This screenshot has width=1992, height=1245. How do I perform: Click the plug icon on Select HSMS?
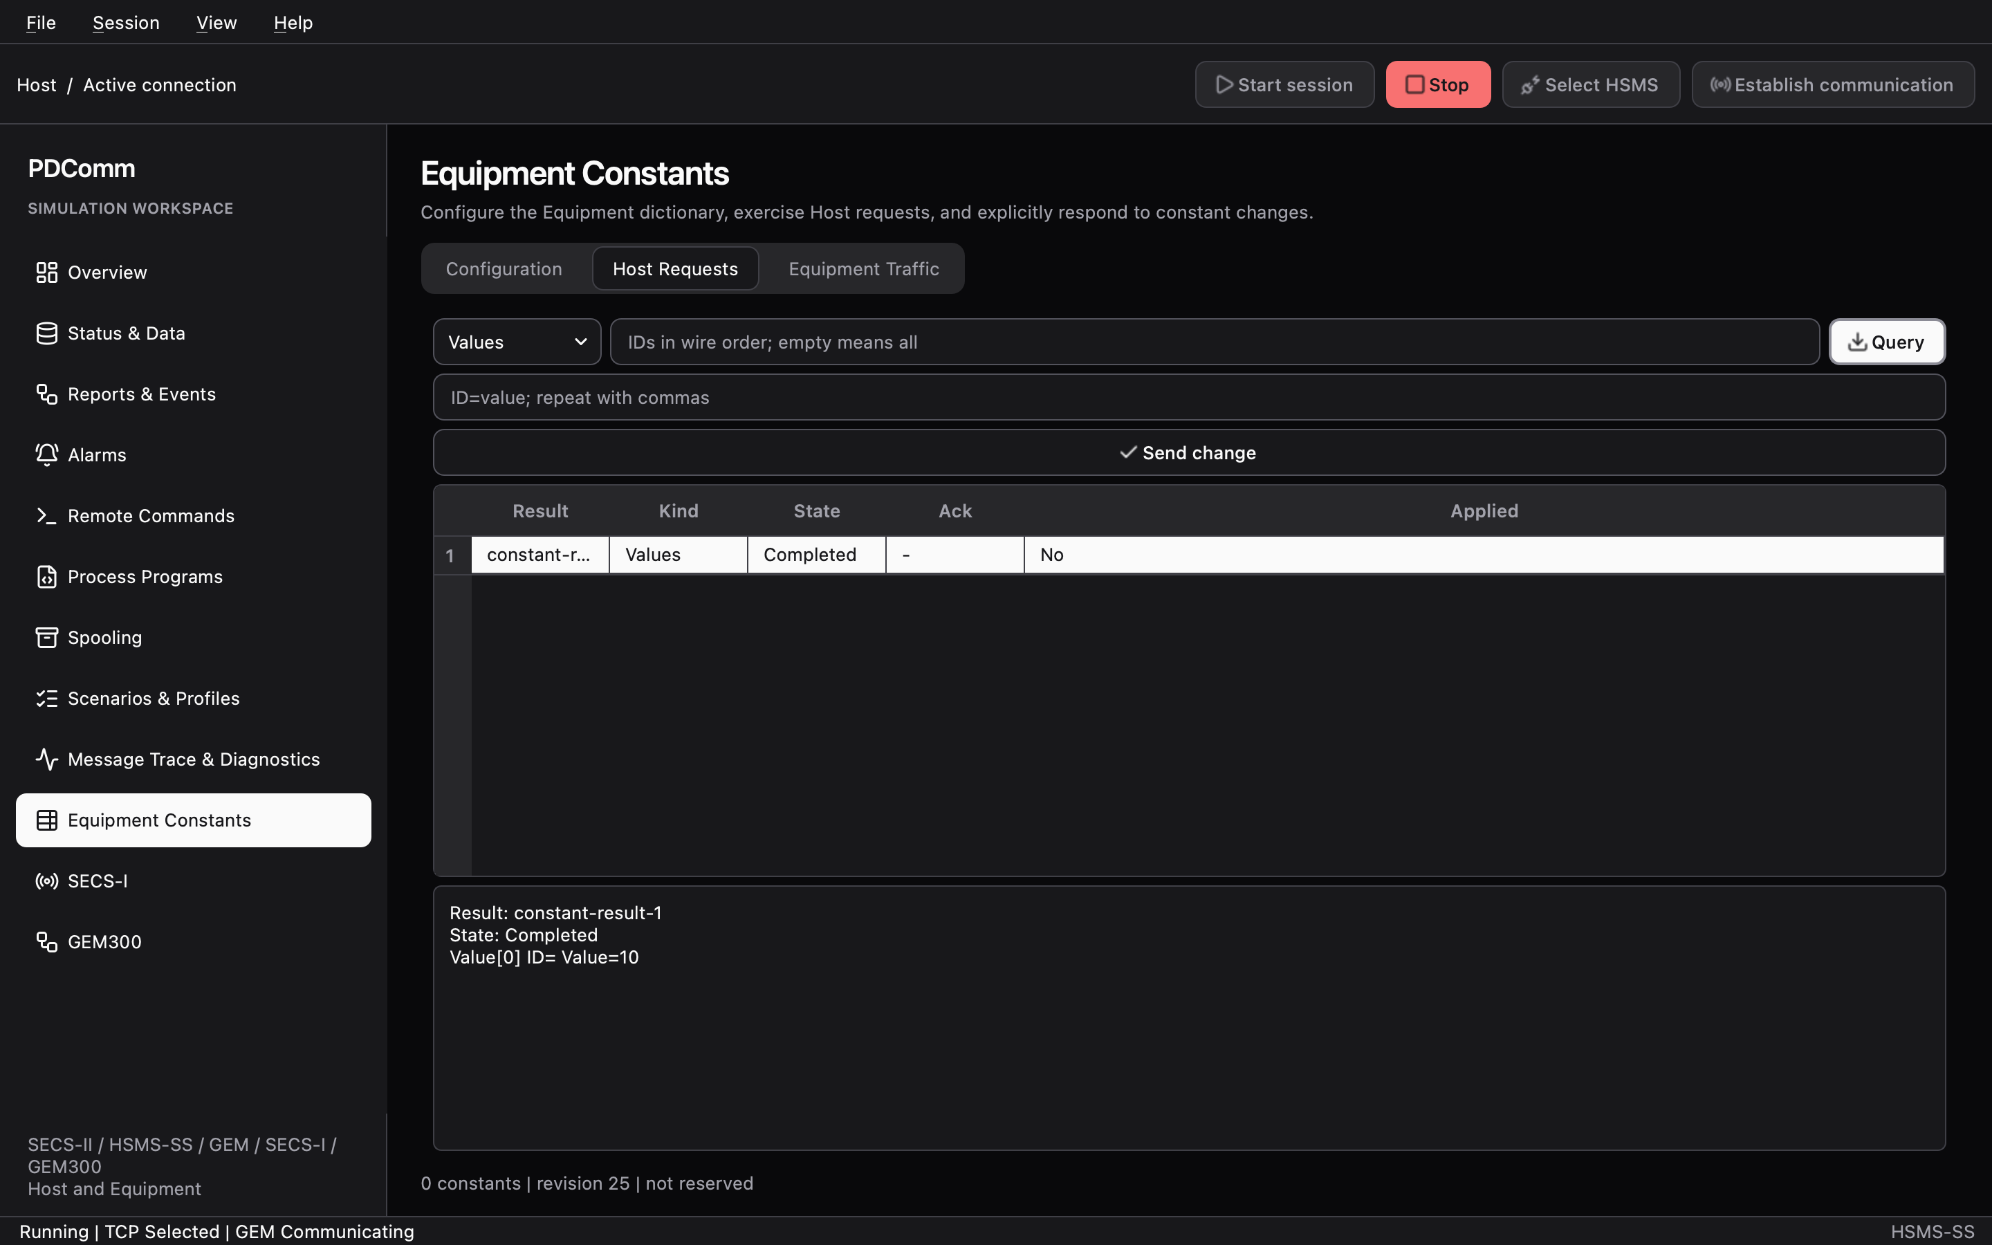[x=1530, y=85]
